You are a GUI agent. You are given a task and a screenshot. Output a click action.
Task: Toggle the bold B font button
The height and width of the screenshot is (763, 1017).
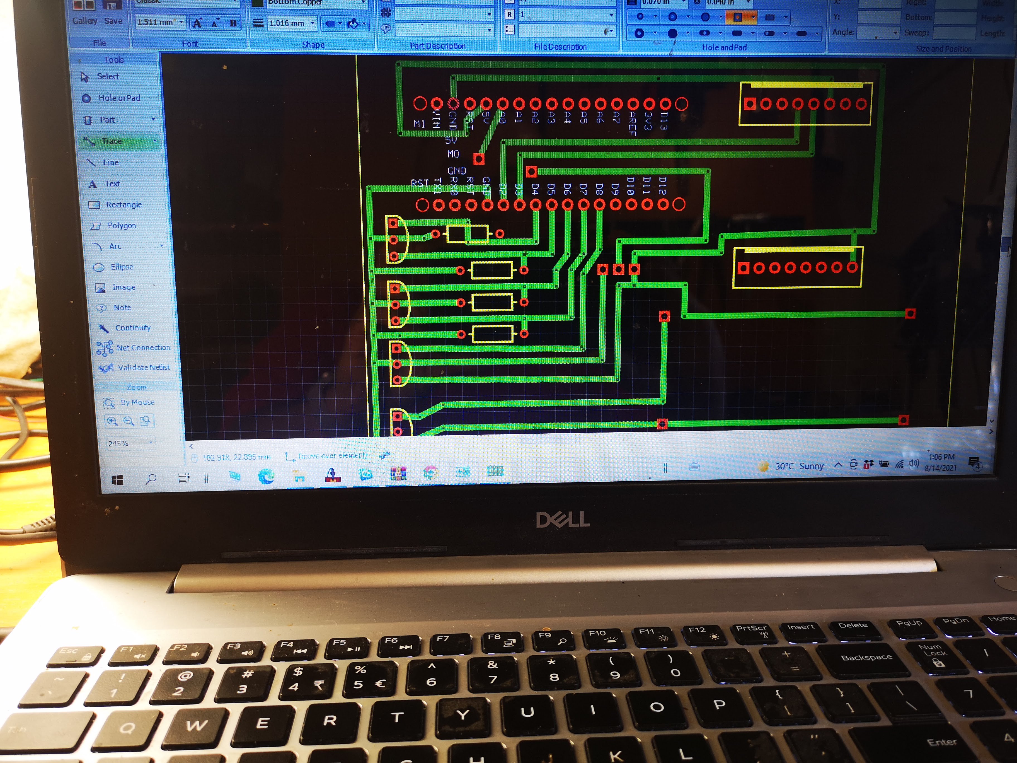[233, 23]
